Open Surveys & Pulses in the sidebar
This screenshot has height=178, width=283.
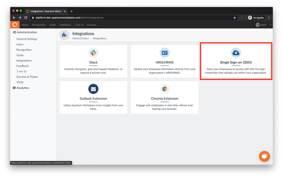point(27,77)
